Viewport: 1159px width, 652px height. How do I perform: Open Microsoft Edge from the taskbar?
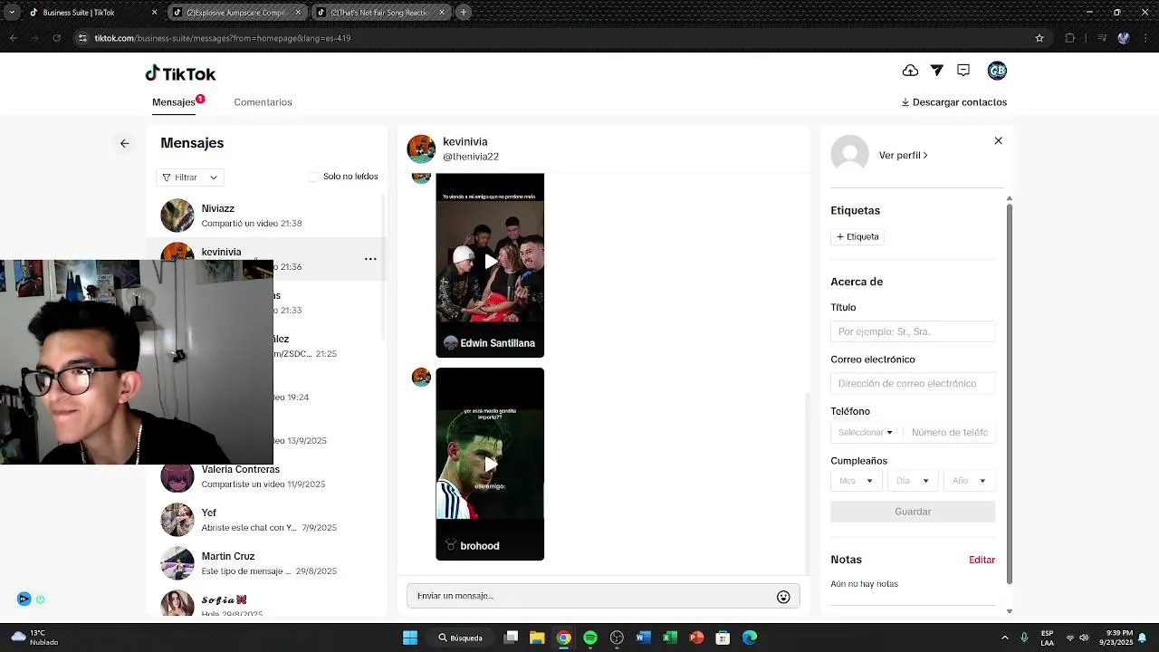click(x=750, y=638)
